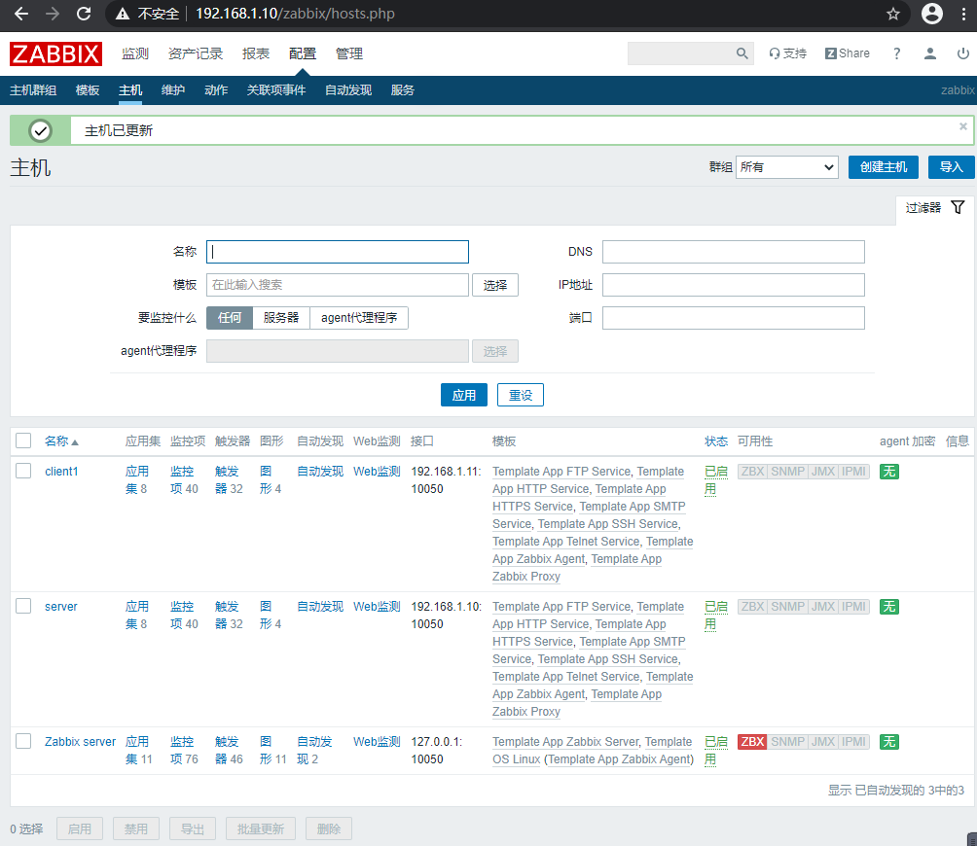The height and width of the screenshot is (846, 977).
Task: Click the browser forward arrow
Action: point(53,14)
